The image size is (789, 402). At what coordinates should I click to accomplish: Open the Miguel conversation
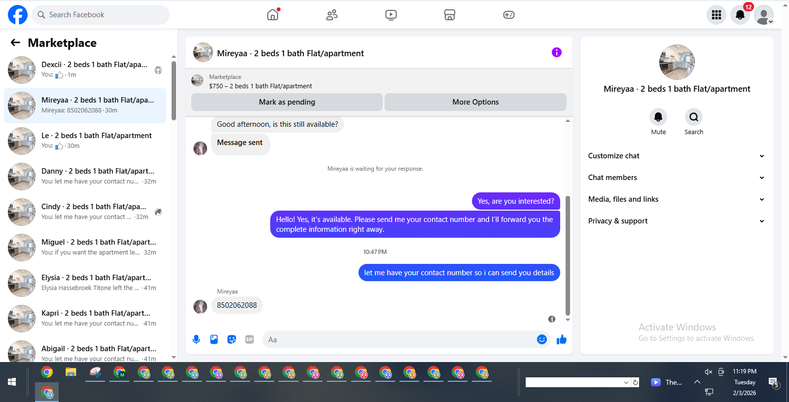tap(85, 248)
